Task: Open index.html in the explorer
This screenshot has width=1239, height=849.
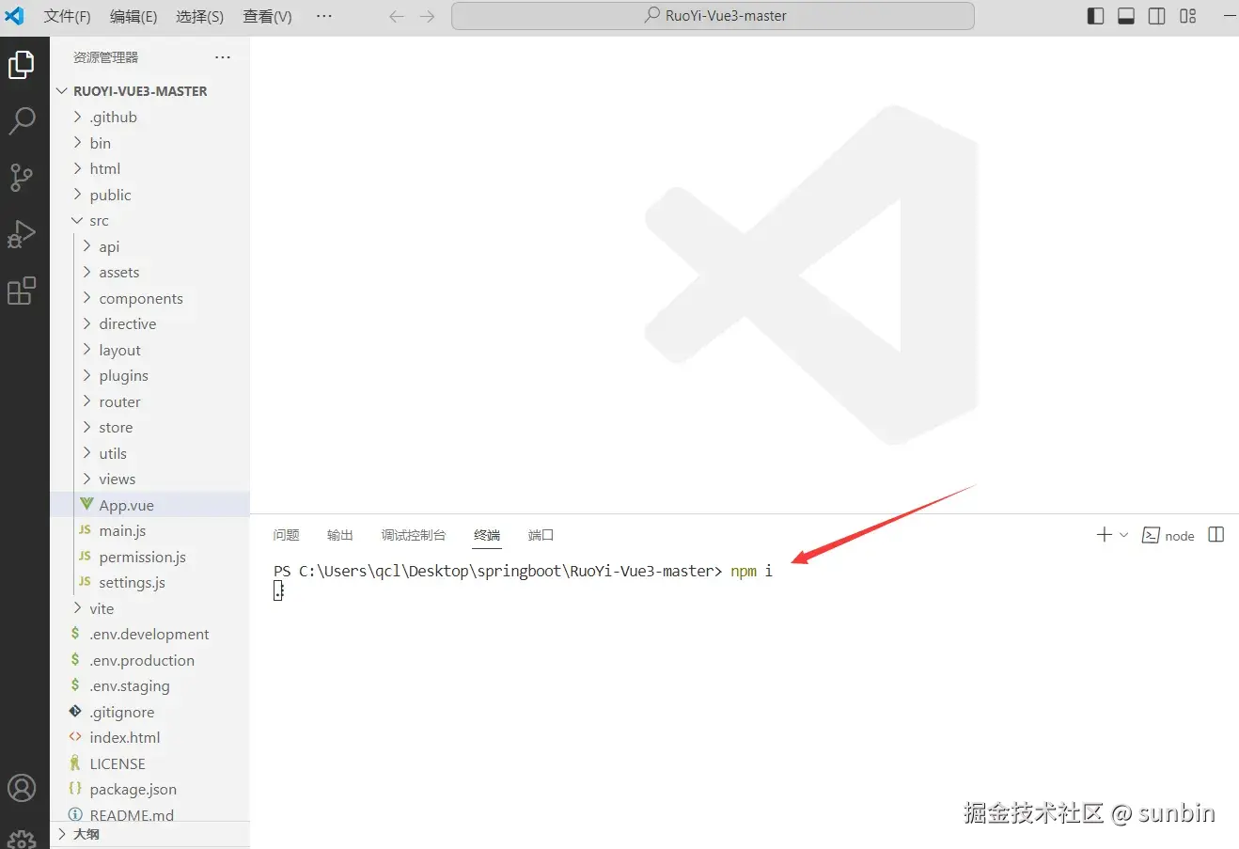Action: tap(150, 737)
